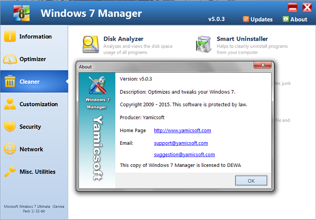The image size is (316, 220).
Task: Click the vertical Yamicsoft banner text
Action: (x=98, y=148)
